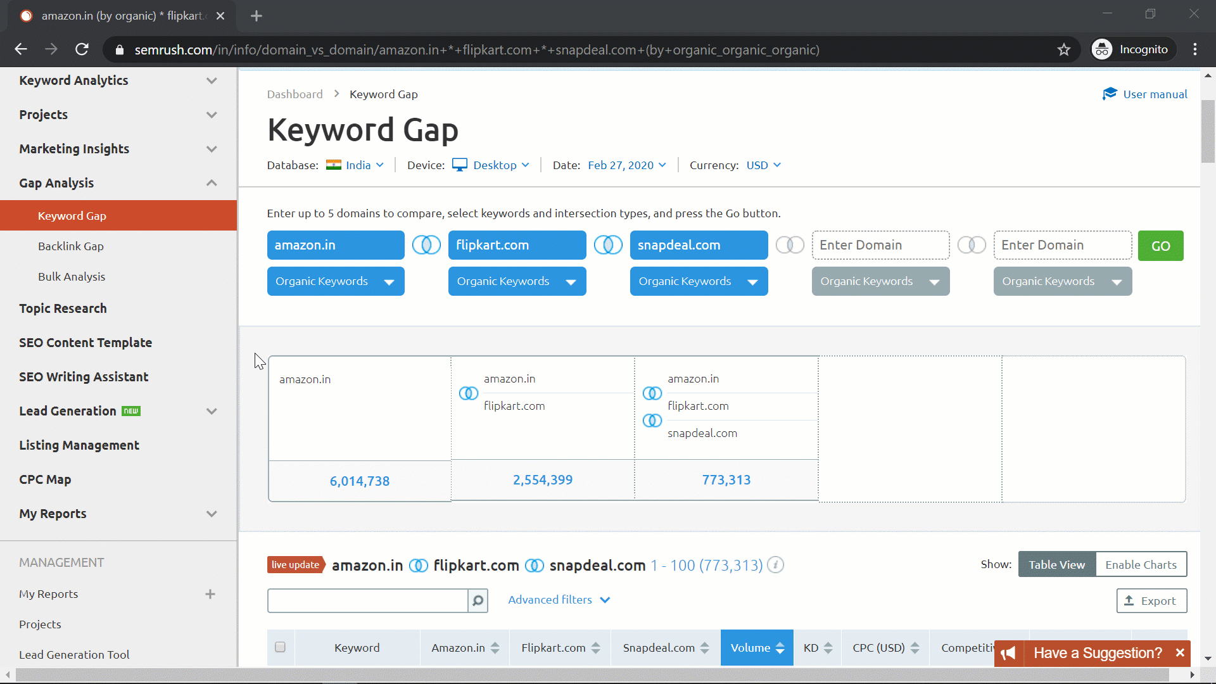
Task: Open Organic Keywords dropdown under amazon.in
Action: pos(336,281)
